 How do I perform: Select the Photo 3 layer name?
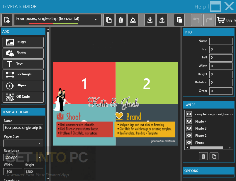pyautogui.click(x=201, y=128)
